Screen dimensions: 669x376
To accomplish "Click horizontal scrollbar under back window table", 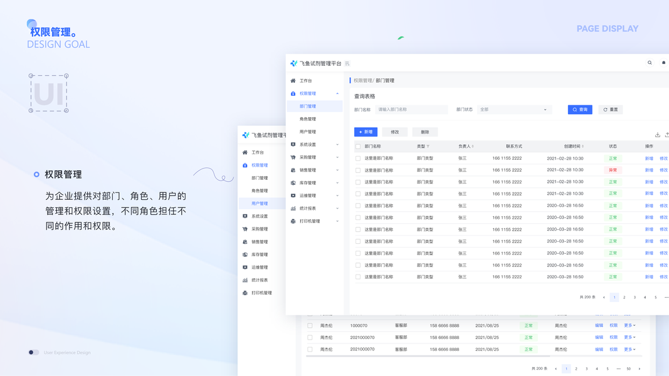I will coord(428,355).
